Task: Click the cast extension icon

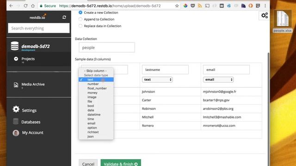Action: (207, 6)
